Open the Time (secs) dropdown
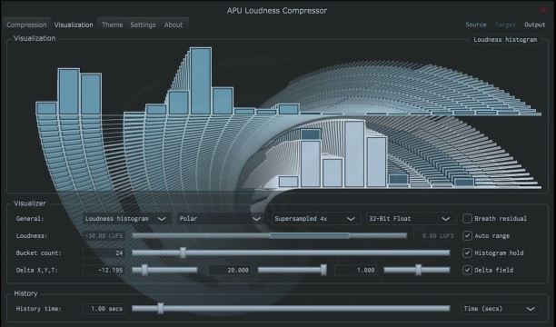This screenshot has height=327, width=556. point(500,309)
